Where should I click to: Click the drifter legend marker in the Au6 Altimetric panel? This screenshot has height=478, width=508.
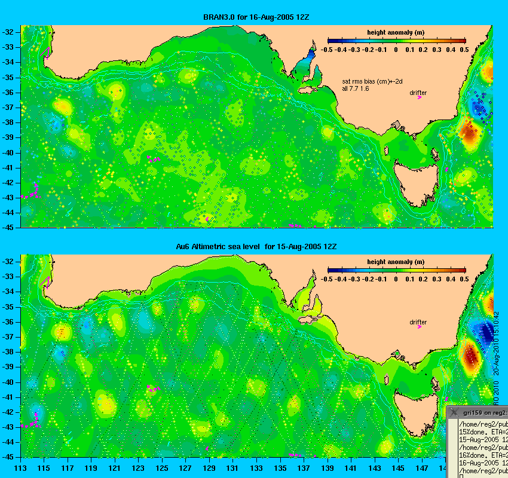point(419,327)
